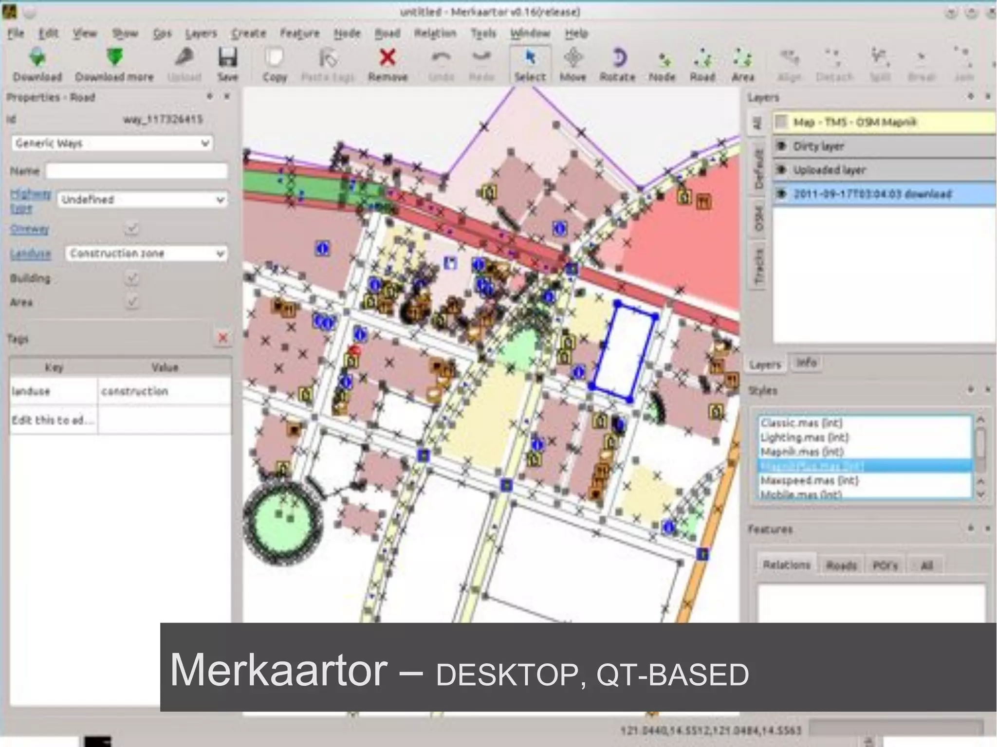Click into the Name input field
Screen dimensions: 997x747
coord(137,171)
